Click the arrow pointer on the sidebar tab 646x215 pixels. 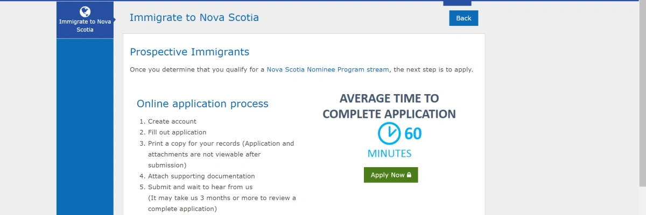tap(114, 20)
